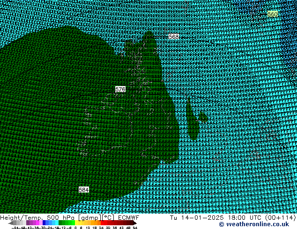Click the bright red 24 legend swatch
297x229 pixels.
tap(103, 223)
